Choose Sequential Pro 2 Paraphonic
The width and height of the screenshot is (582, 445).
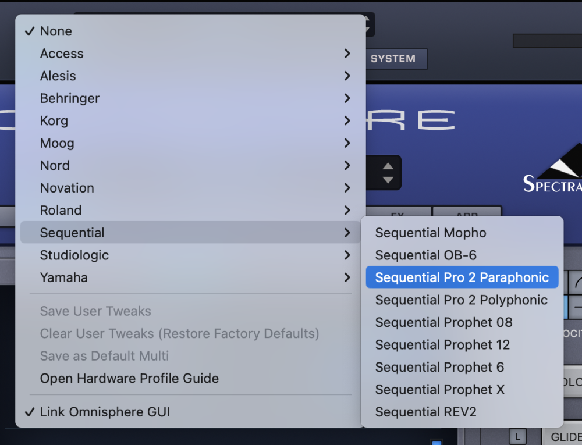tap(462, 277)
